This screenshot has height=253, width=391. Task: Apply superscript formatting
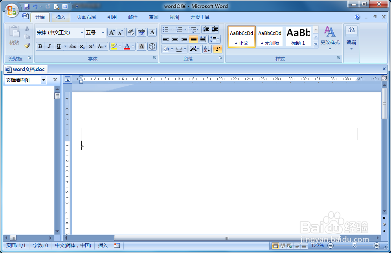91,46
